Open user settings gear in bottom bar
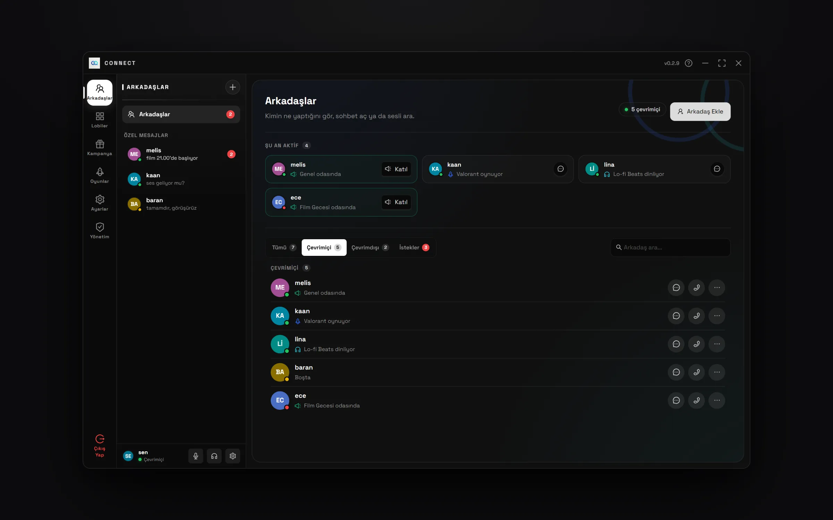833x520 pixels. point(233,456)
